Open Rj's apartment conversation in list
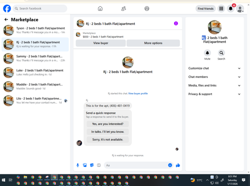Viewport: 250px width, 186px height. [x=35, y=44]
